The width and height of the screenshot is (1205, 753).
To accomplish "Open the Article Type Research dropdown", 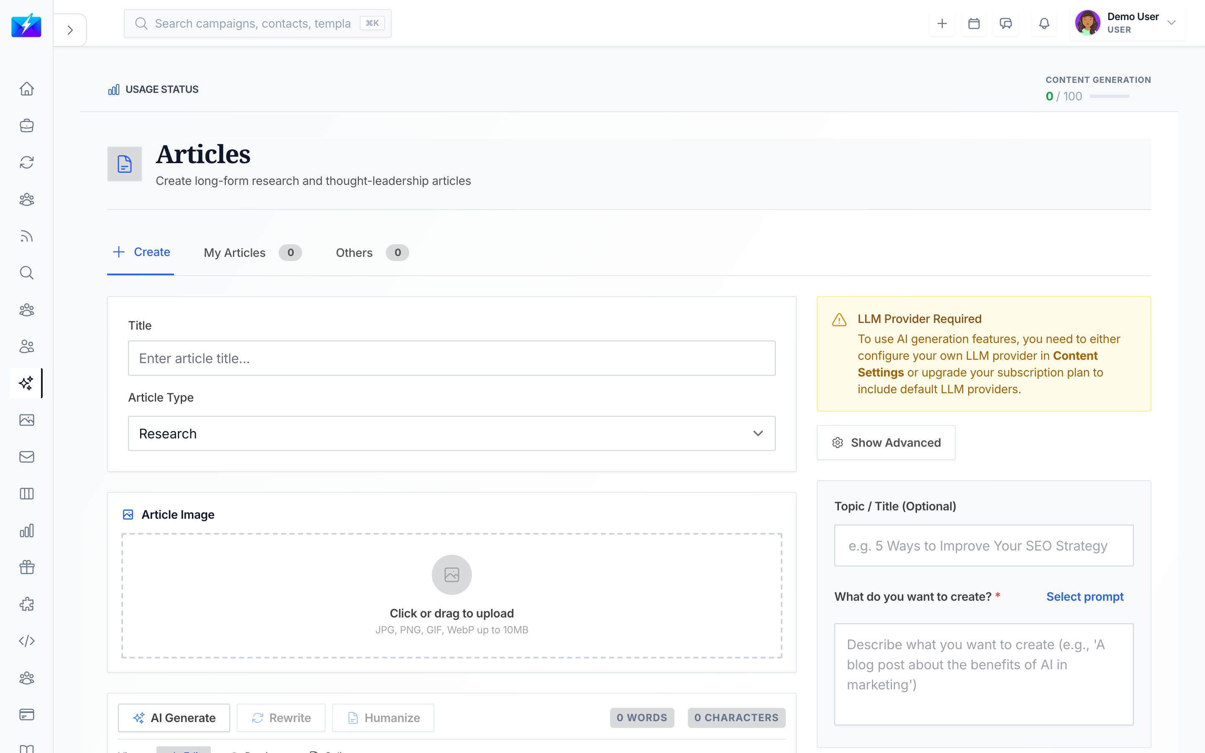I will pos(451,433).
